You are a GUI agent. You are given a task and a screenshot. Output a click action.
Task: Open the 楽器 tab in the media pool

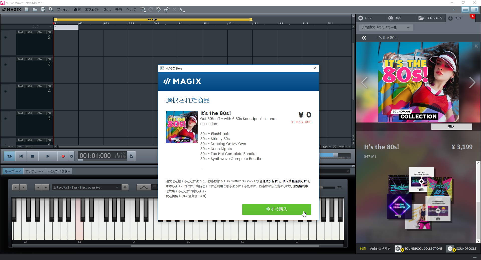tap(401, 18)
